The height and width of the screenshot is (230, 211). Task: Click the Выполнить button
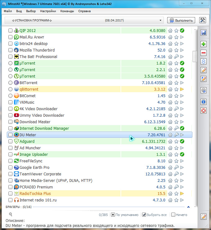coord(181,20)
